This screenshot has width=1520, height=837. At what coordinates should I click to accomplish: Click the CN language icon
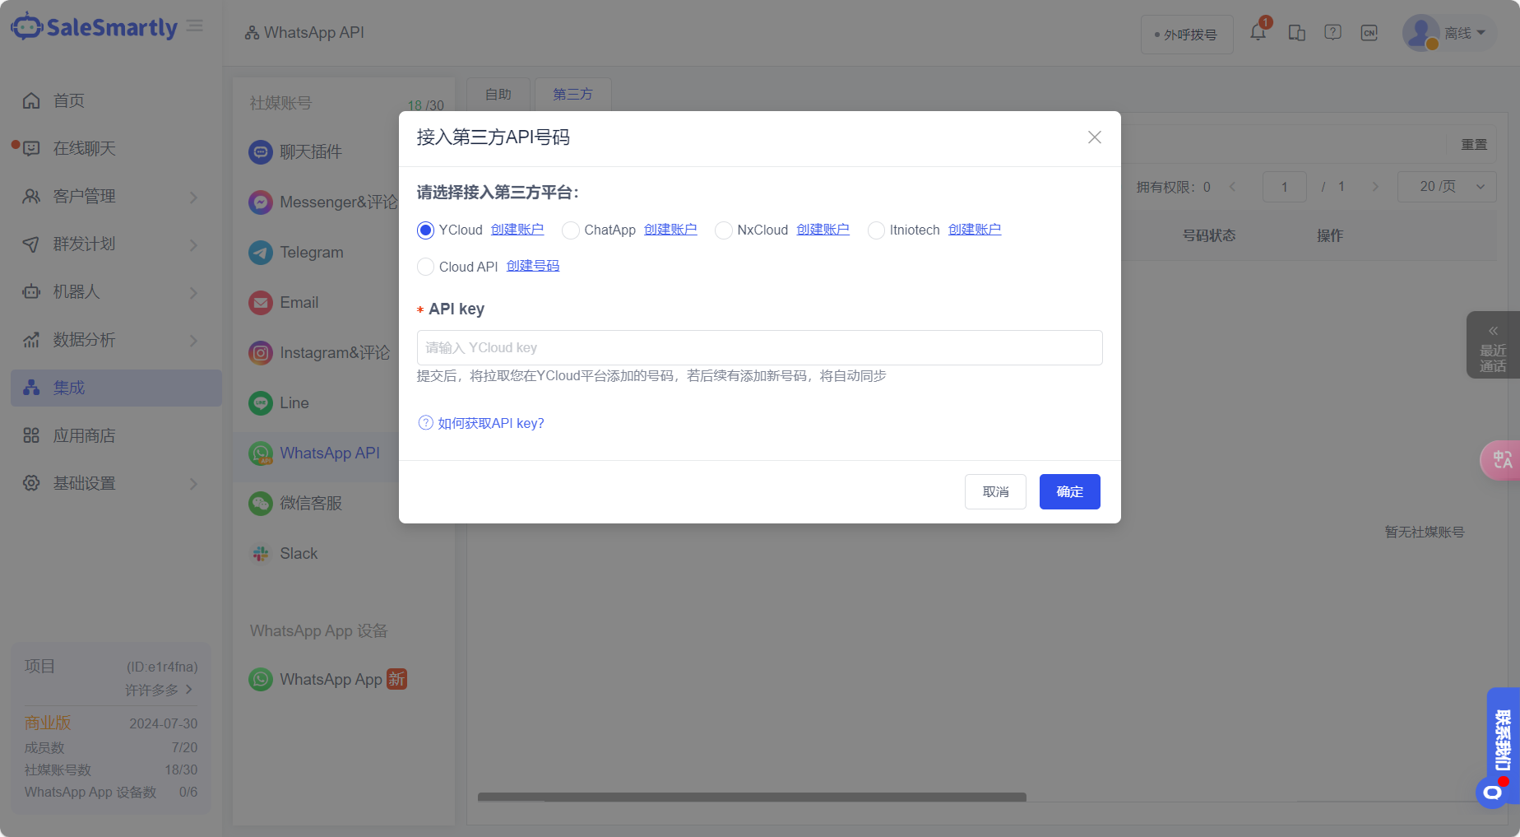(x=1369, y=33)
